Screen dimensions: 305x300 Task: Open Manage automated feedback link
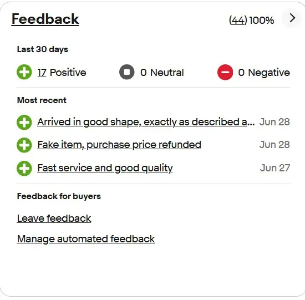tap(86, 239)
